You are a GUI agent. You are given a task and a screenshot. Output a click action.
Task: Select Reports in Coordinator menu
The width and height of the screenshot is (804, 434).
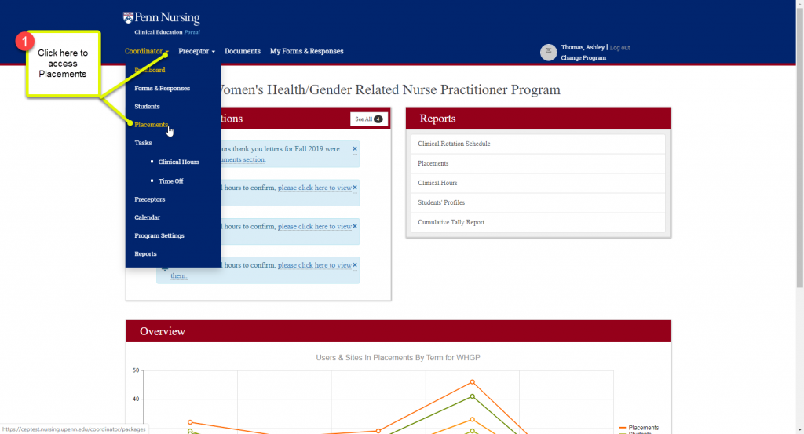[145, 254]
